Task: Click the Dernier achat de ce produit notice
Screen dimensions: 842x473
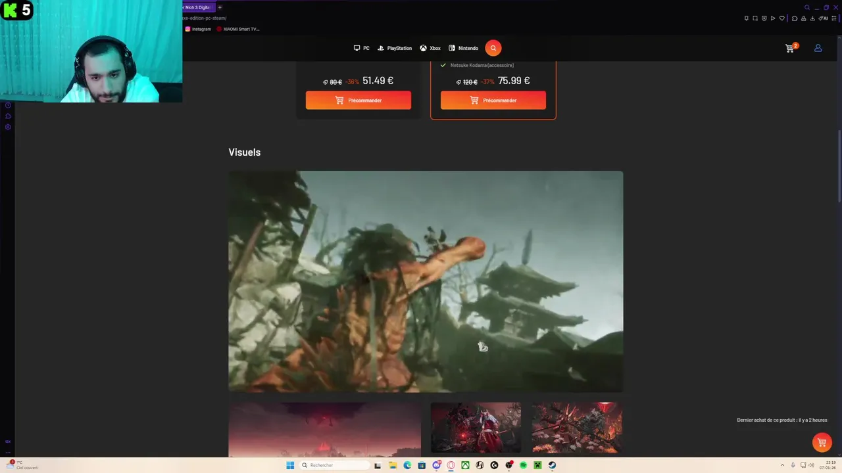Action: 782,420
